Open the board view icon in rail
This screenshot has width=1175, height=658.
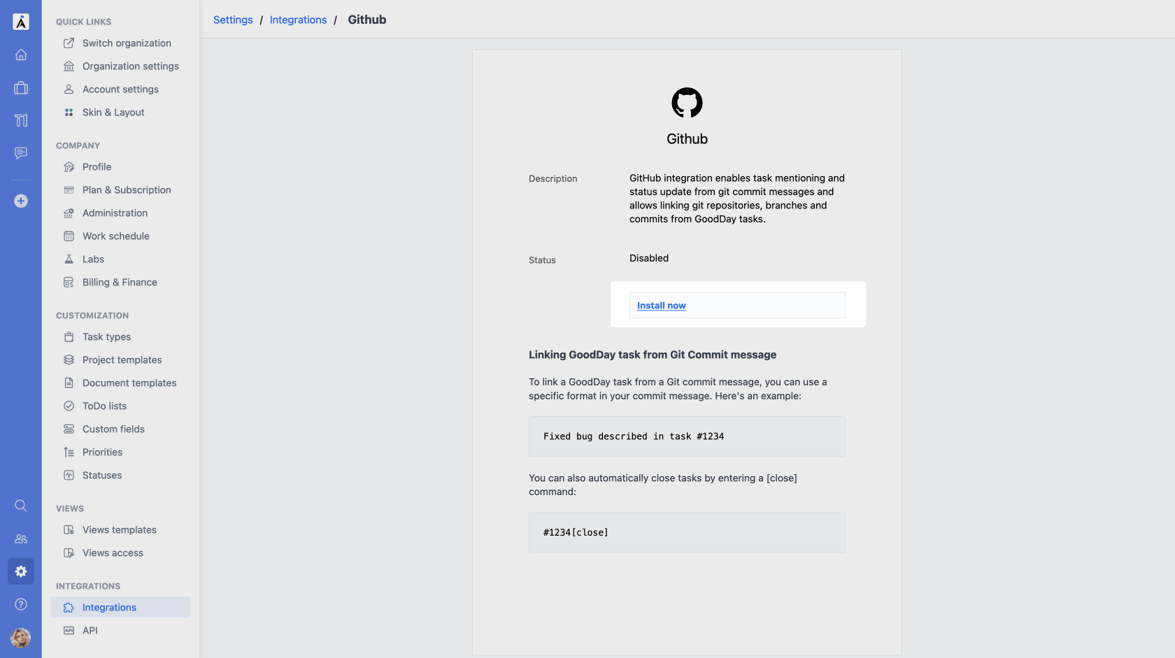(x=21, y=120)
